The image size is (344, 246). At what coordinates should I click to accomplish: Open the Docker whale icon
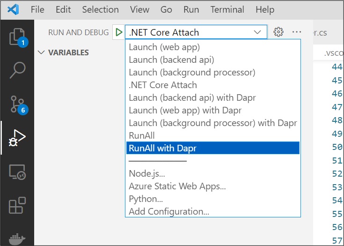tap(17, 238)
